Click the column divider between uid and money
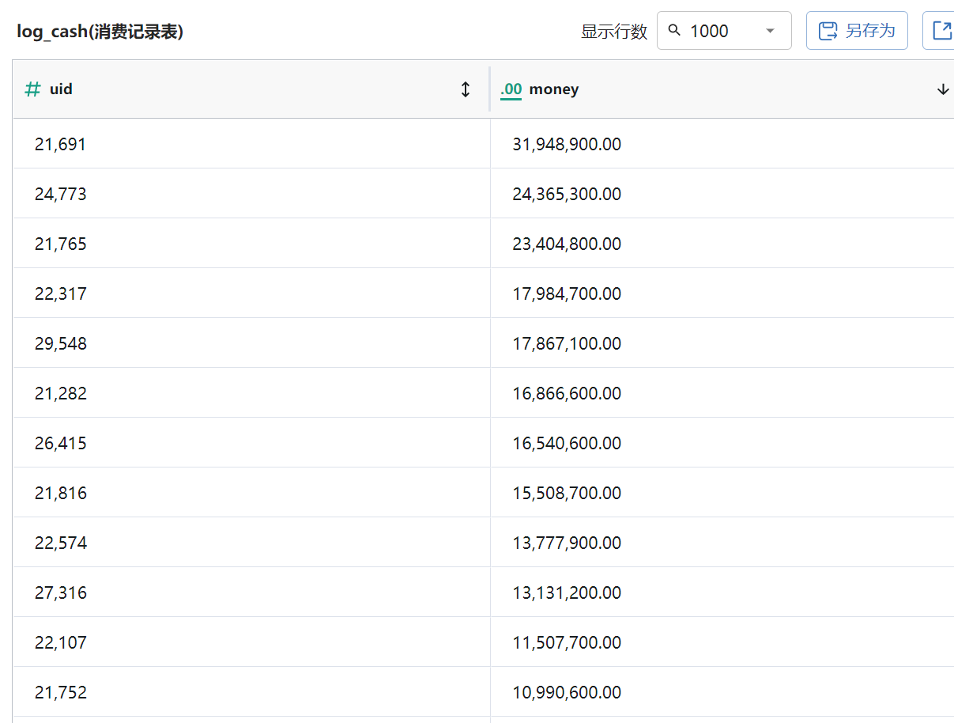 pos(490,89)
